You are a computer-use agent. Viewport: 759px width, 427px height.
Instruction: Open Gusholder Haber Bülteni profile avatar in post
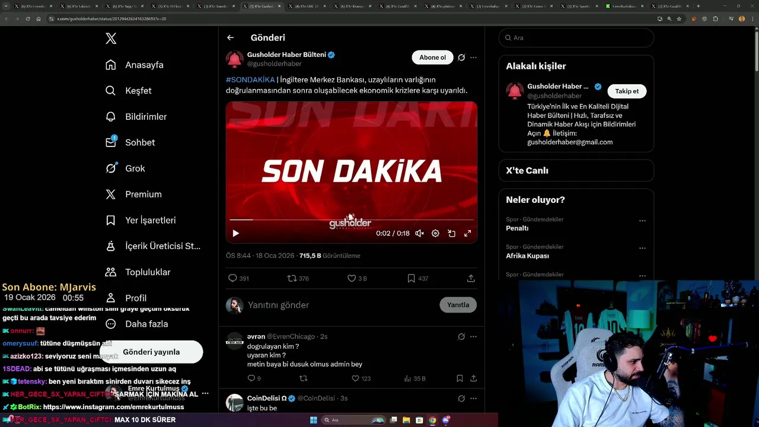pos(235,59)
